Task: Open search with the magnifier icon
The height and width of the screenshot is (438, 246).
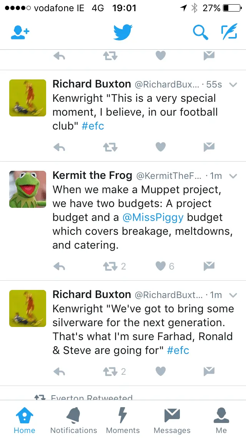Action: (x=200, y=33)
